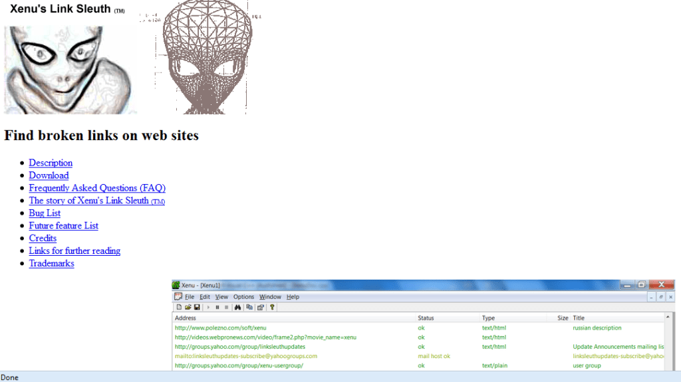Viewport: 681px width, 382px height.
Task: Open the Help menu
Action: pos(293,297)
